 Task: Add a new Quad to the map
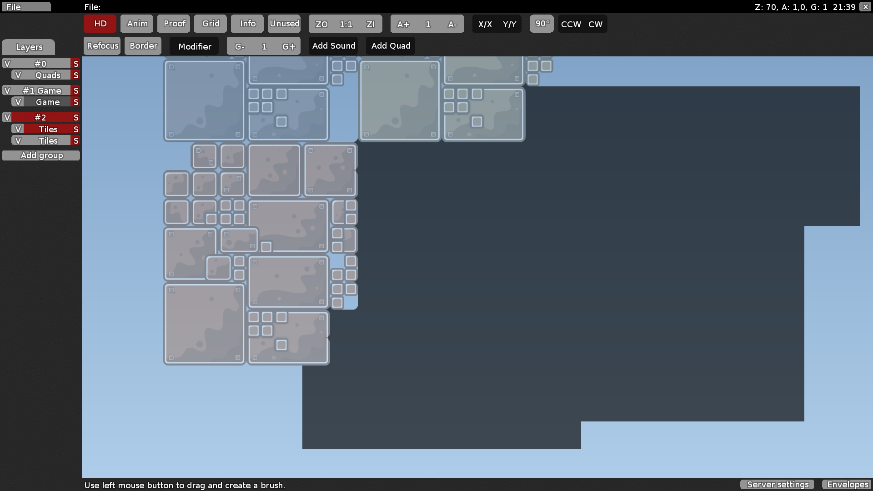click(x=390, y=45)
